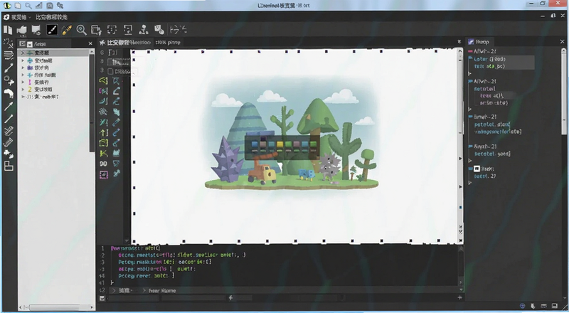Click the left tree panel's horizontal scrollbar thumb
Screen dimensions: 569x313
[x=54, y=307]
